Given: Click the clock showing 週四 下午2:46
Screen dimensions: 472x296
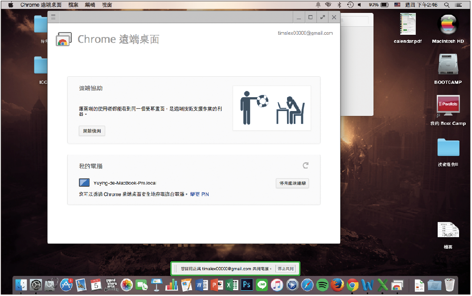Looking at the screenshot, I should (421, 5).
